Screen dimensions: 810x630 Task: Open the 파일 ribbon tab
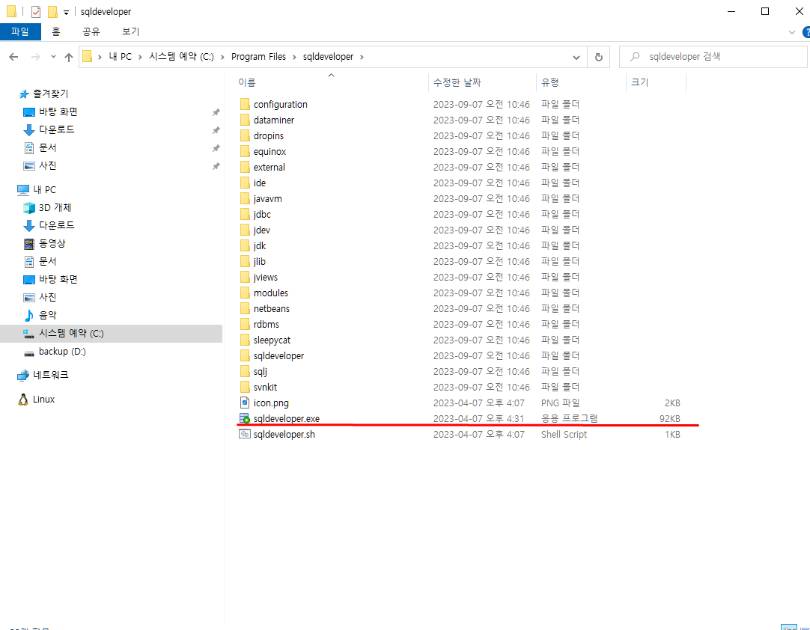20,31
